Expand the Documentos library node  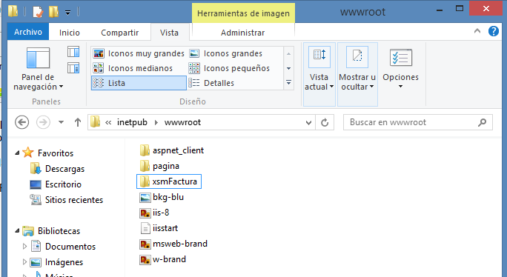[x=24, y=247]
